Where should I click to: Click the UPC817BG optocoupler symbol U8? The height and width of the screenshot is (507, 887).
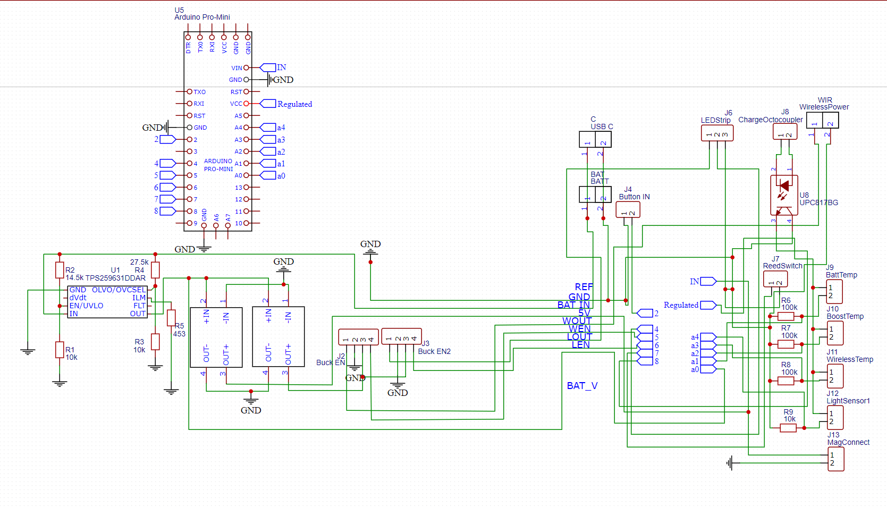click(785, 194)
